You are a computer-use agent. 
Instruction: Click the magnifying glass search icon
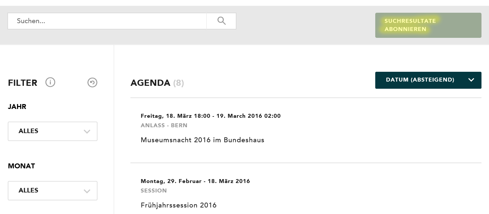pyautogui.click(x=221, y=21)
